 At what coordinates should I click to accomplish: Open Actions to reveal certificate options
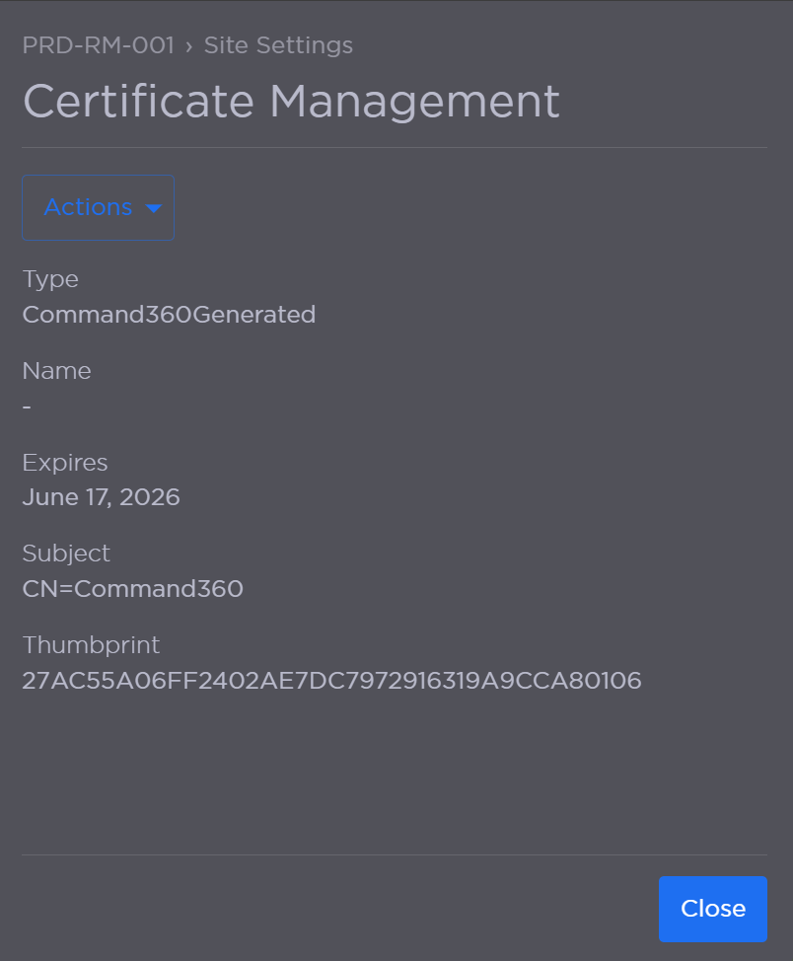pos(98,207)
